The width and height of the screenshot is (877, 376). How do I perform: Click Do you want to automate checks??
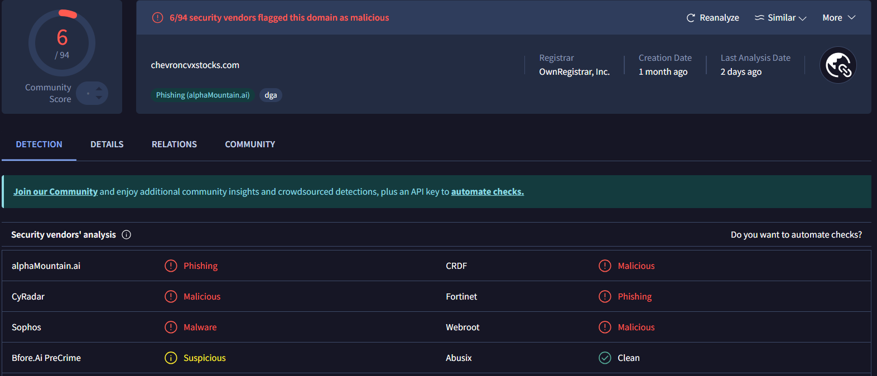click(796, 235)
